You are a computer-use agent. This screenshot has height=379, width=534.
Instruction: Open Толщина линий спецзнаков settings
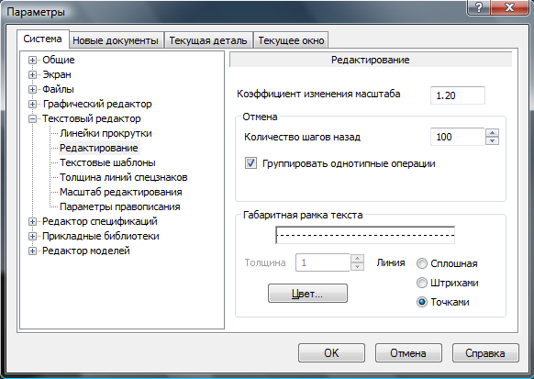coord(124,177)
